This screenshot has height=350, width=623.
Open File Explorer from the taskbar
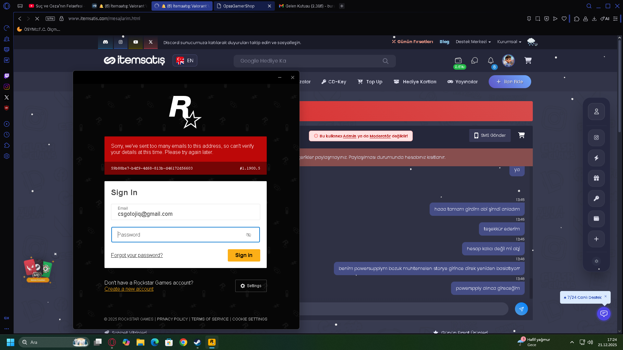pos(140,342)
